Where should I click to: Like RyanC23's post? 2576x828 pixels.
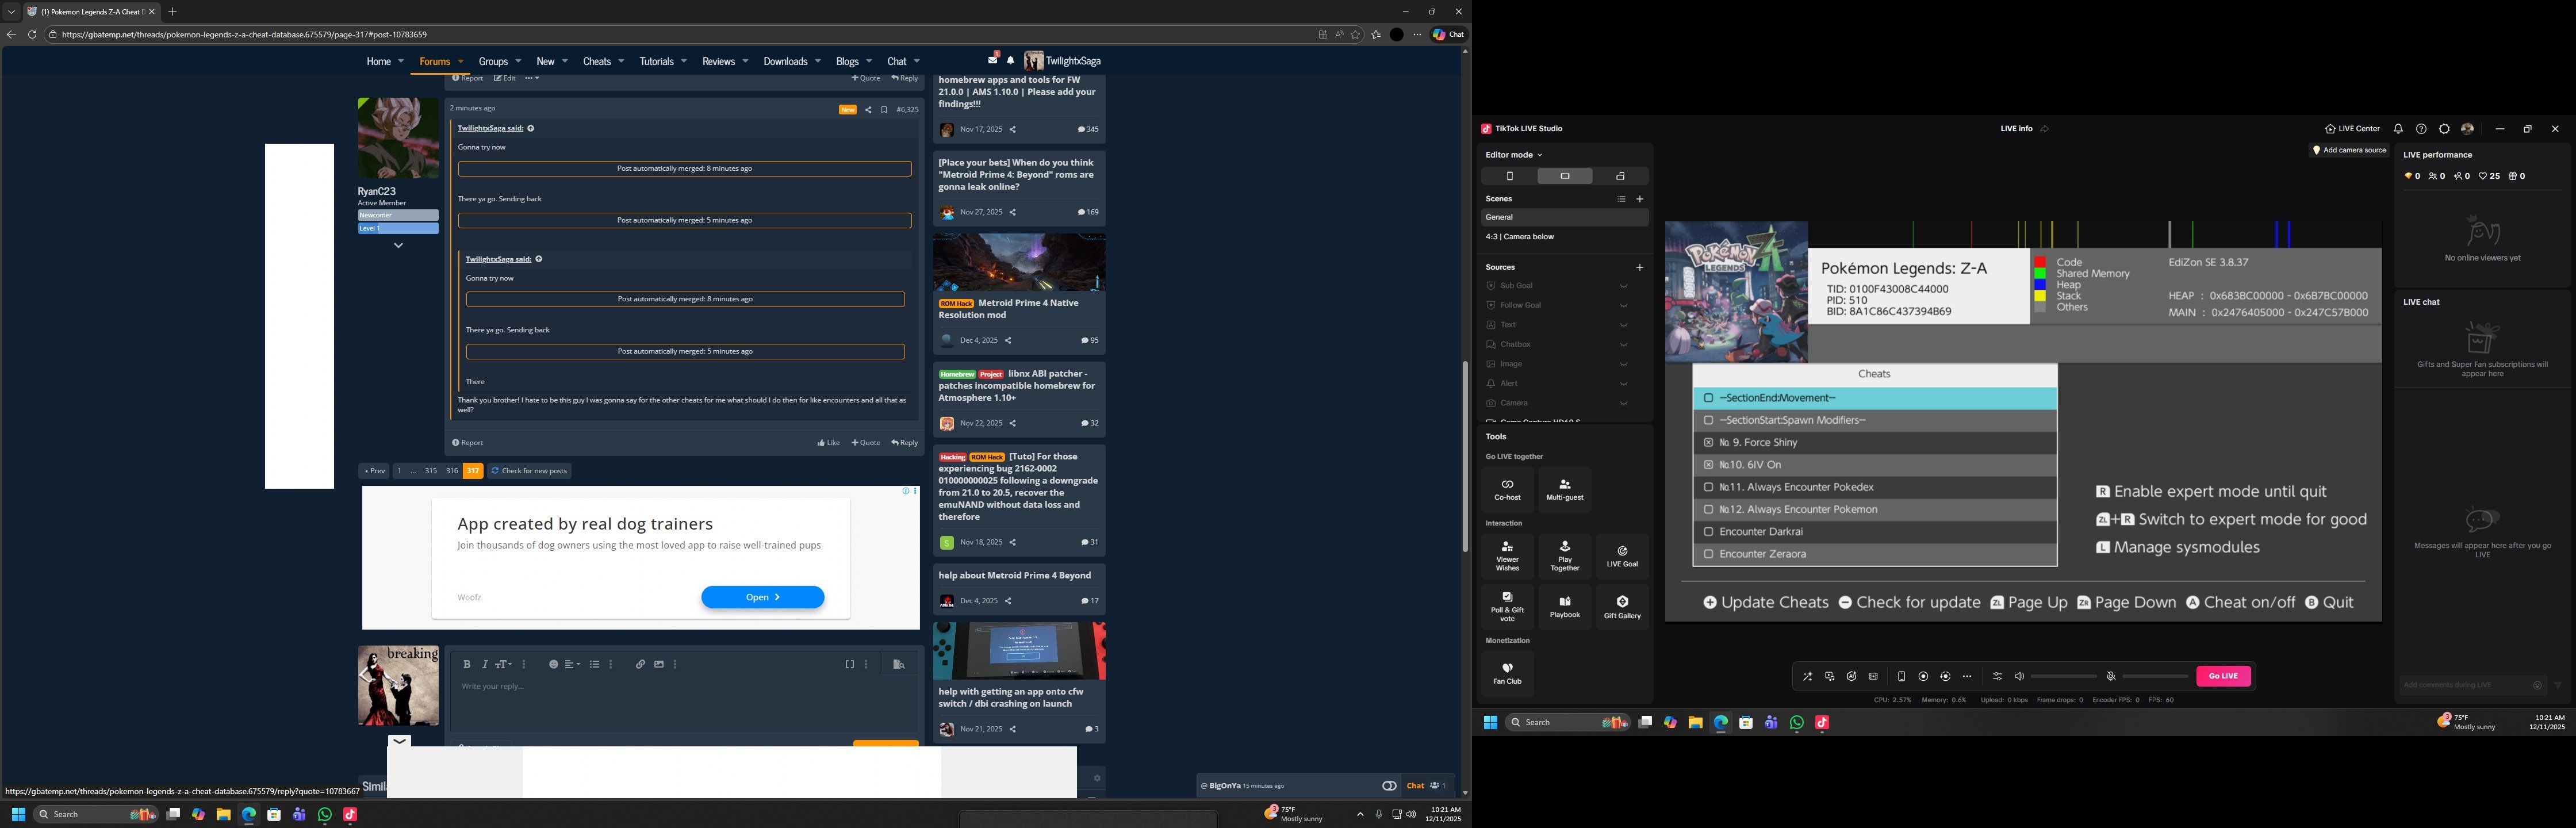click(x=828, y=443)
